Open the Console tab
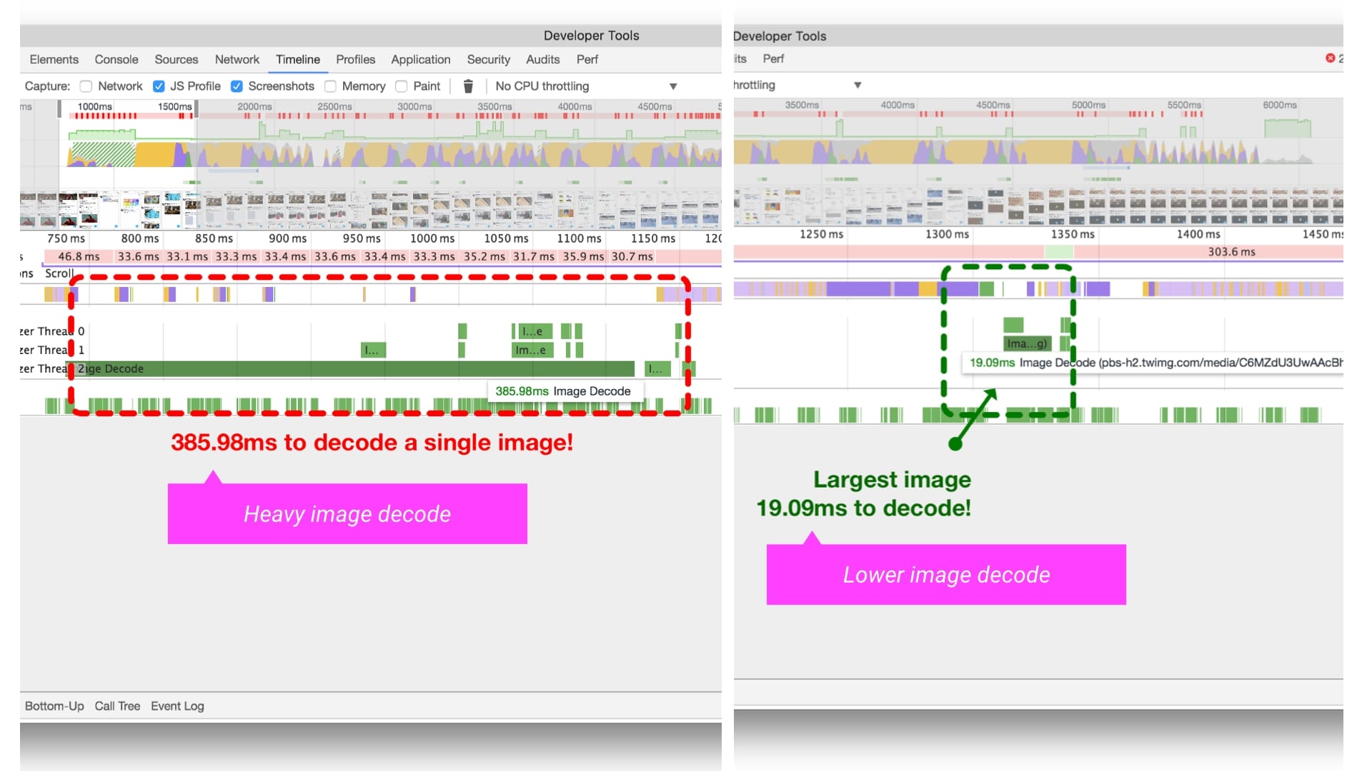 (x=116, y=59)
